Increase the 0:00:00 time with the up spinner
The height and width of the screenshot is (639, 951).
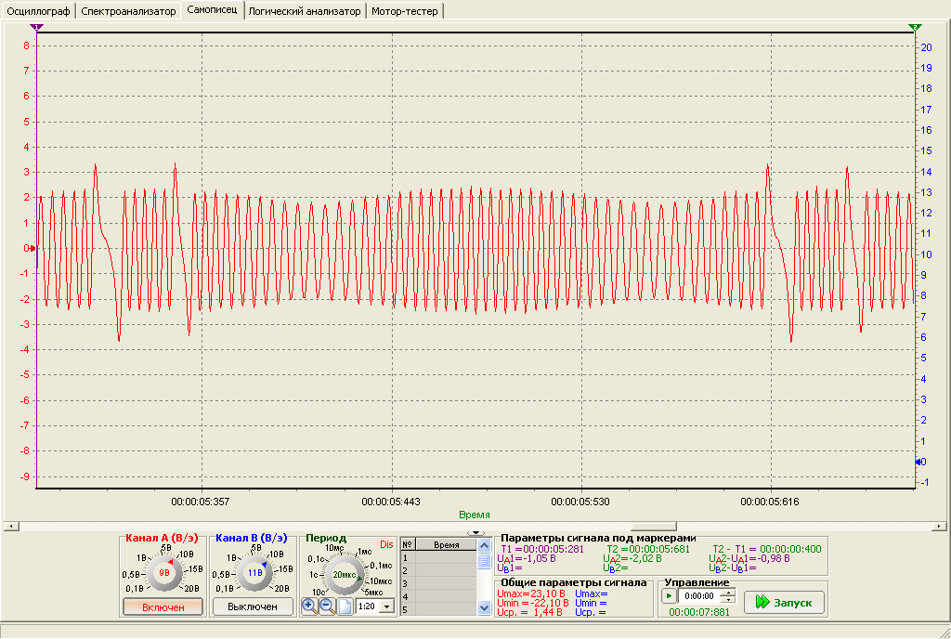(x=729, y=593)
